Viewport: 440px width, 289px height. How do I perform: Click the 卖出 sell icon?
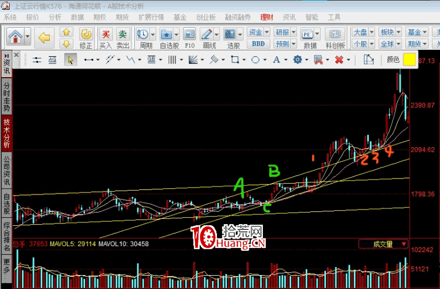(x=123, y=34)
